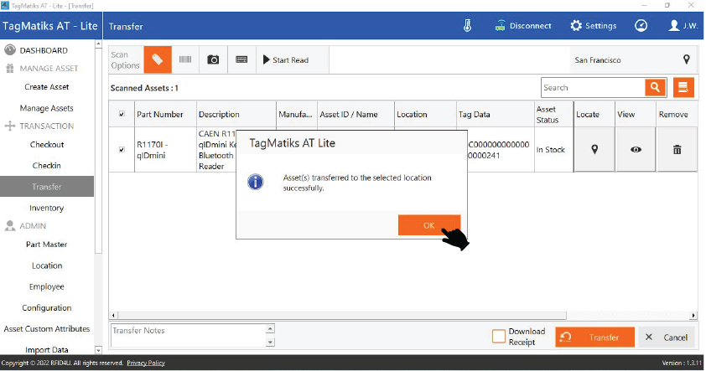
Task: Open the J.W. user account menu
Action: 683,26
